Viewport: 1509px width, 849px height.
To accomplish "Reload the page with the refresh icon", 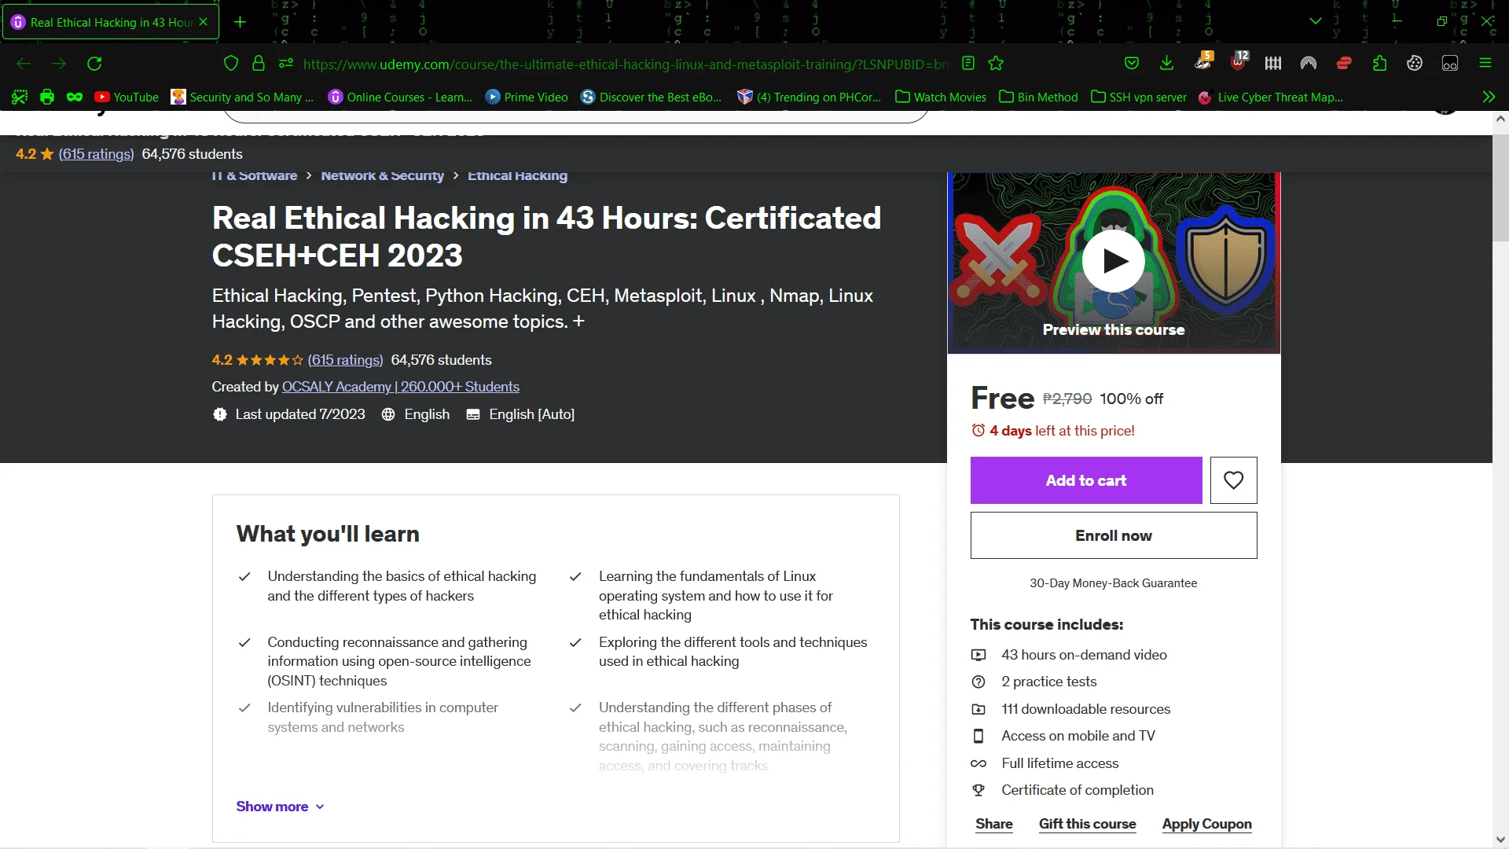I will (x=94, y=64).
